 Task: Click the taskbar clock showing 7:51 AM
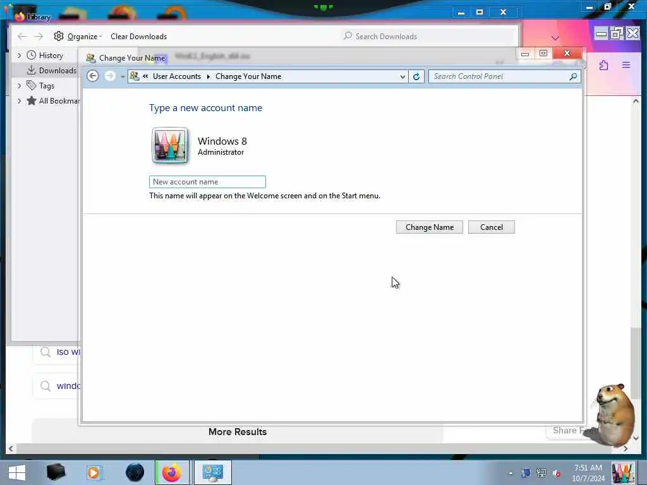tap(588, 473)
